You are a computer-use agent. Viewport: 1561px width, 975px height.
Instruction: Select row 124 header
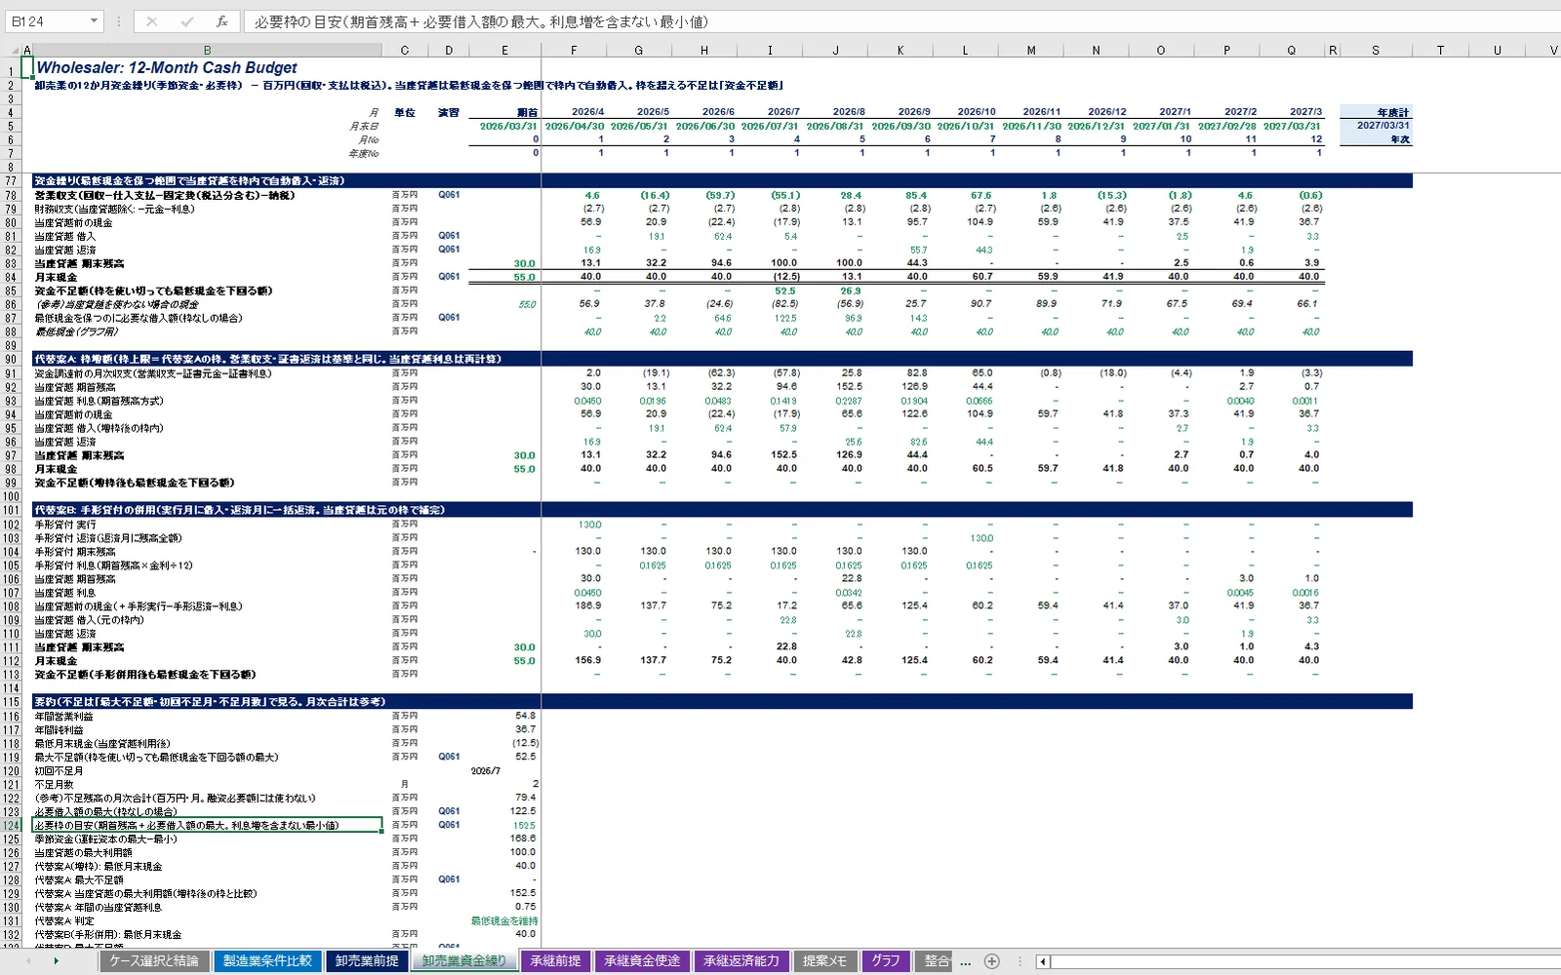[12, 825]
